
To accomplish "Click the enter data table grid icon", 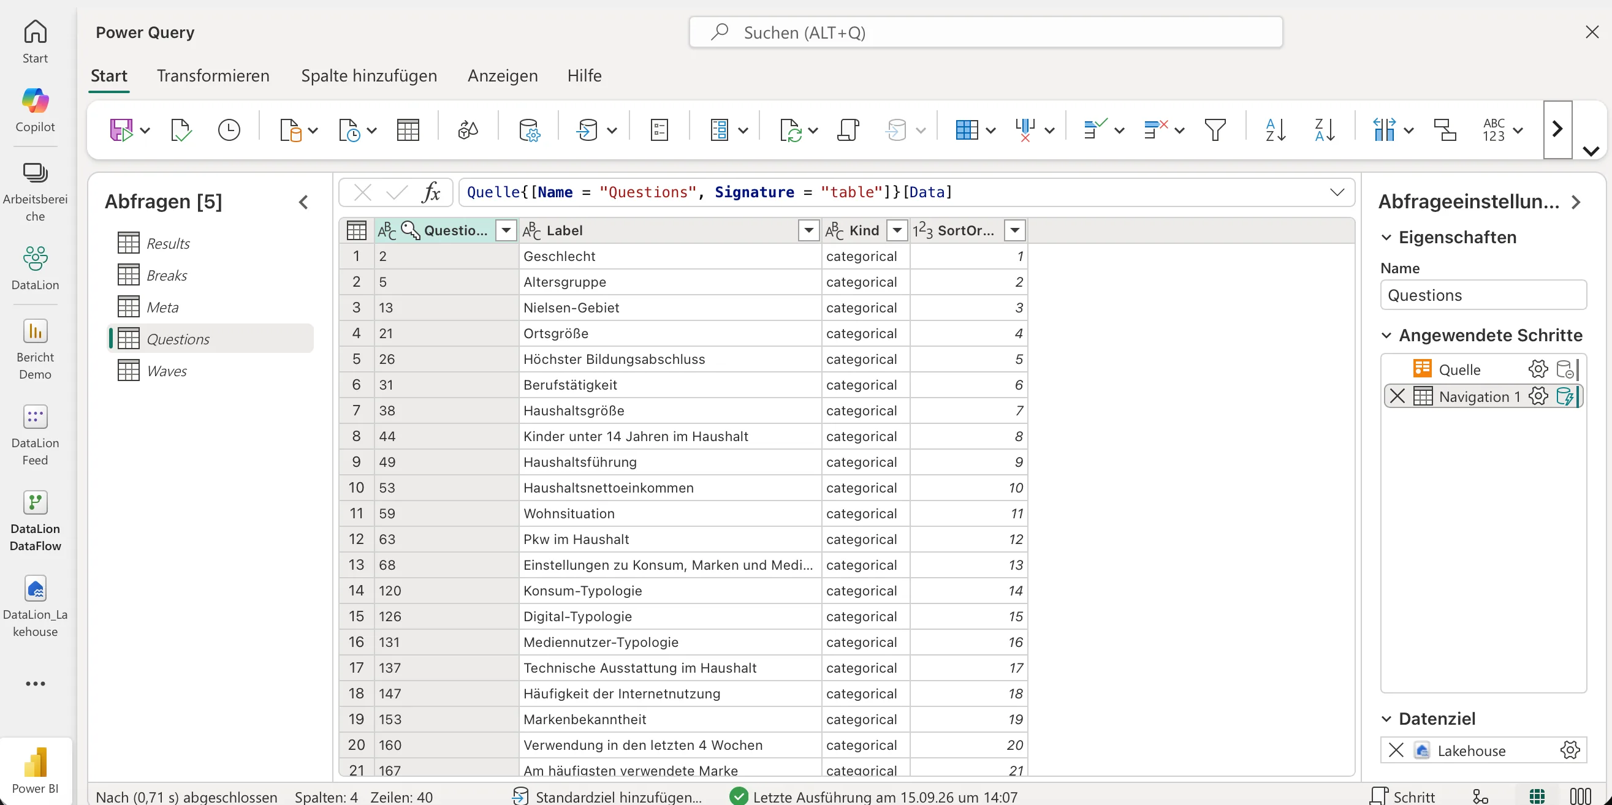I will click(408, 130).
